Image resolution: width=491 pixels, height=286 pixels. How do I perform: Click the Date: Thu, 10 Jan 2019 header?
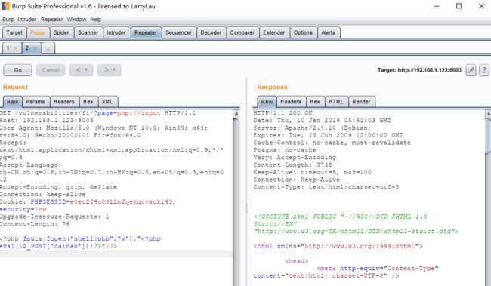[323, 121]
